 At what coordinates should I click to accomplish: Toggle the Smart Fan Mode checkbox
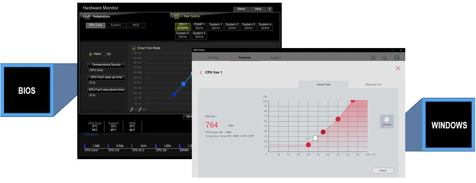[x=134, y=48]
